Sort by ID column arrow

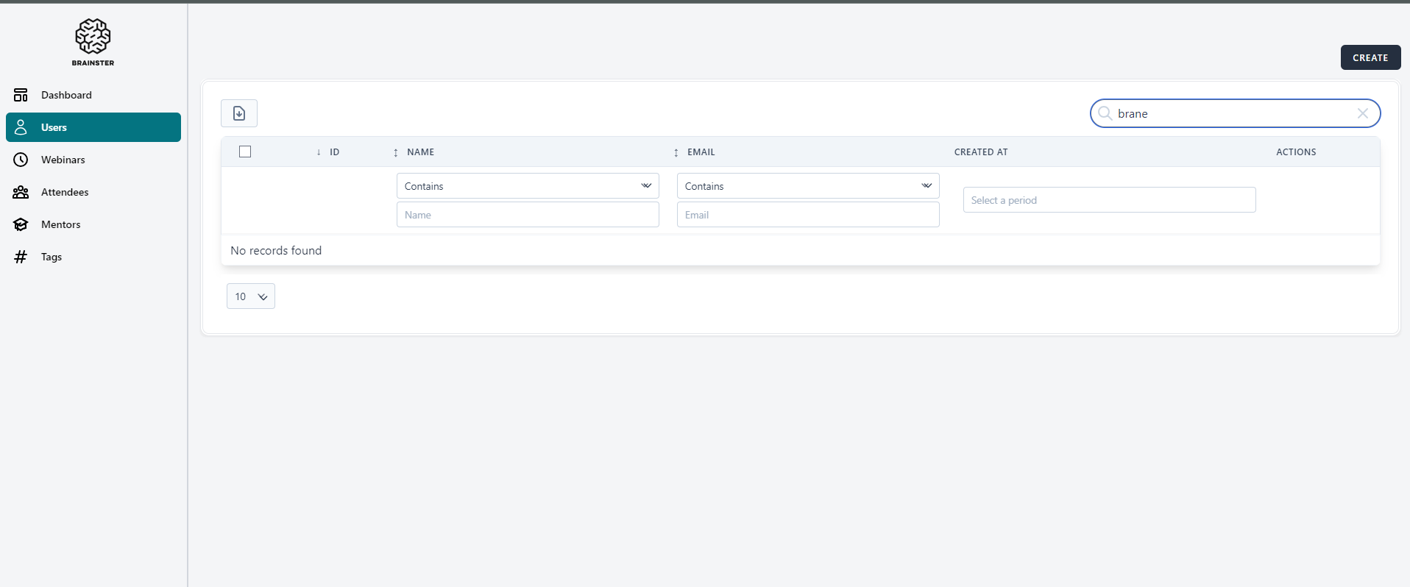click(x=319, y=152)
